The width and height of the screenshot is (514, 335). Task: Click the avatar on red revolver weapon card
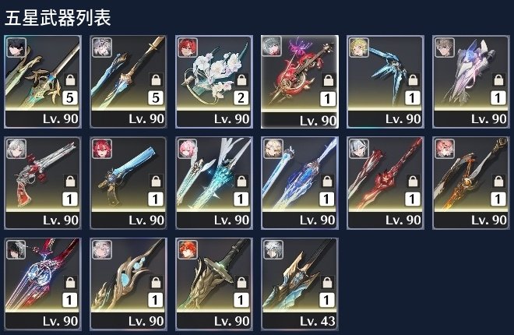16,149
